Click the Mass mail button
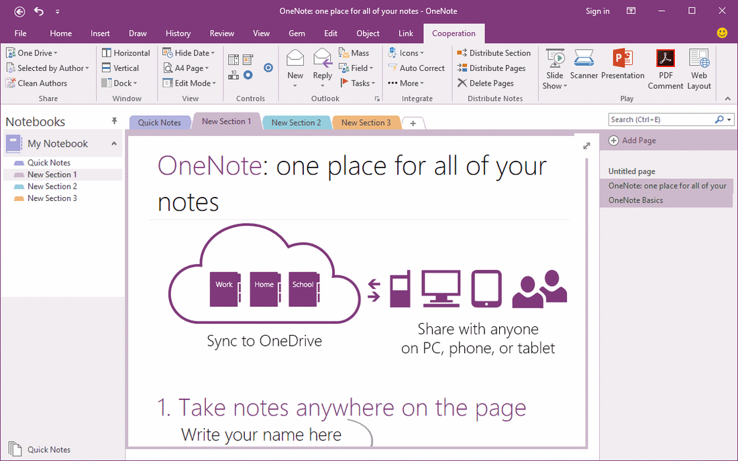Image resolution: width=738 pixels, height=461 pixels. (x=354, y=53)
